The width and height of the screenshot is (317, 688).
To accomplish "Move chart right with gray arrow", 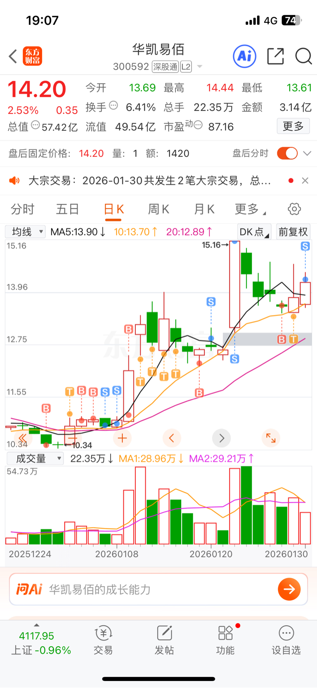I will tap(222, 438).
